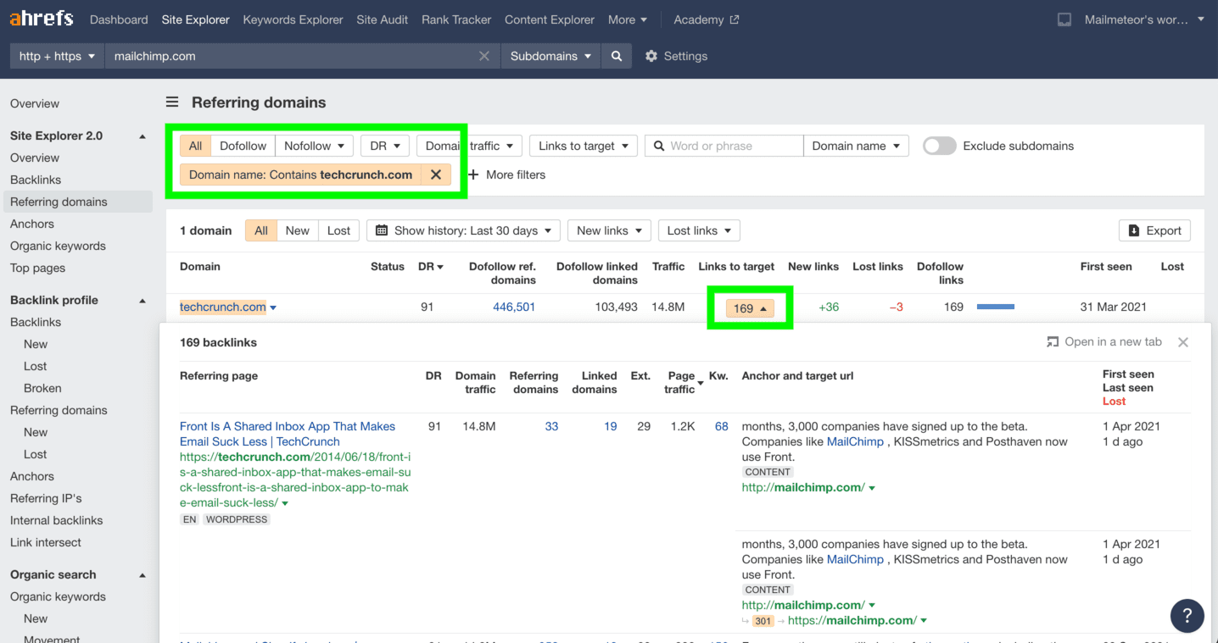Screen dimensions: 1218x643
Task: Open Links to target filter dropdown
Action: [x=584, y=146]
